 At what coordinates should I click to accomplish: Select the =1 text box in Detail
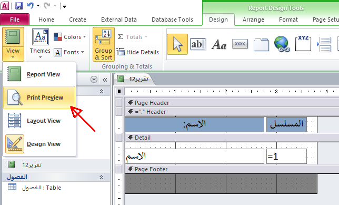pyautogui.click(x=286, y=156)
